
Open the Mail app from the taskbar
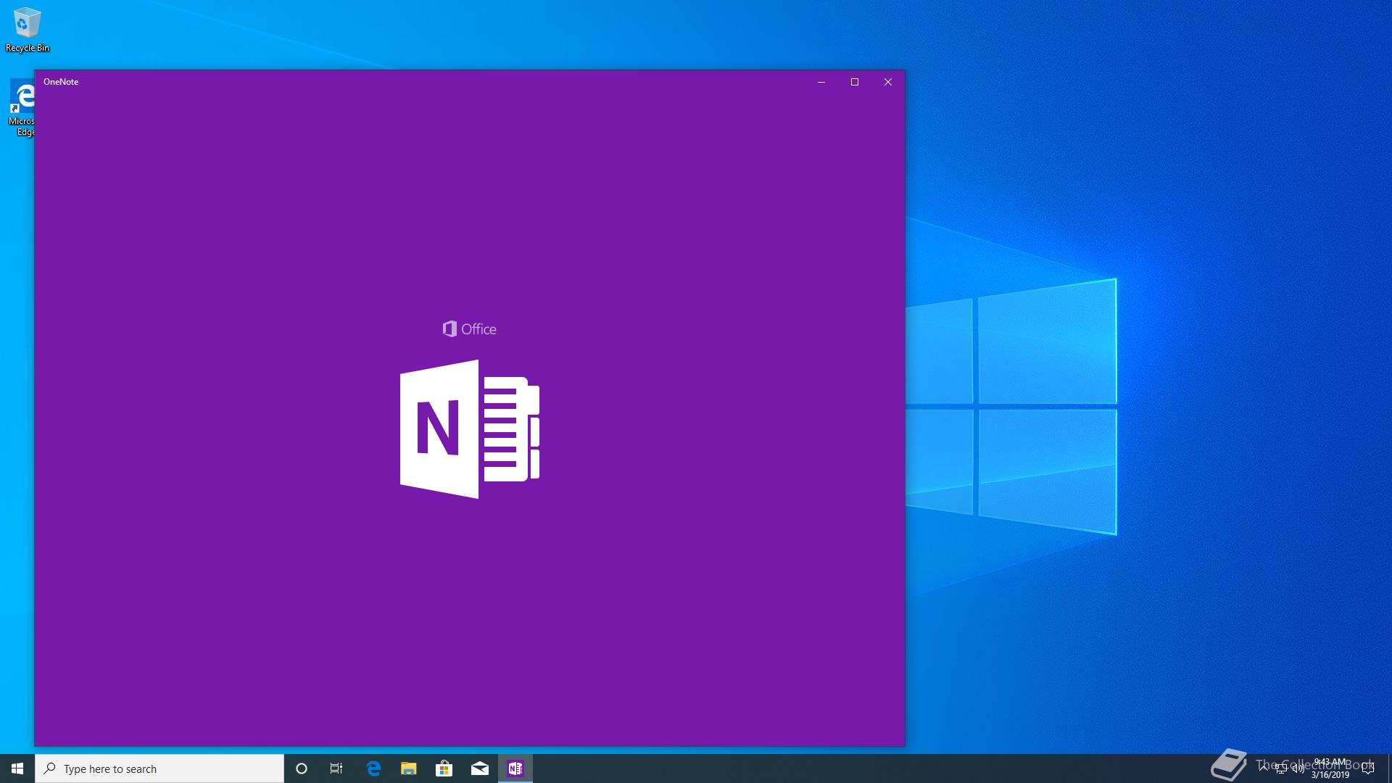tap(480, 768)
